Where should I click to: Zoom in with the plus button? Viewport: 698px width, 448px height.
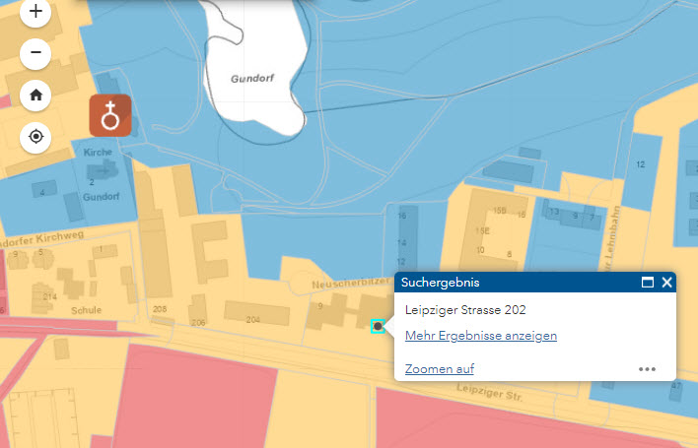pyautogui.click(x=36, y=13)
